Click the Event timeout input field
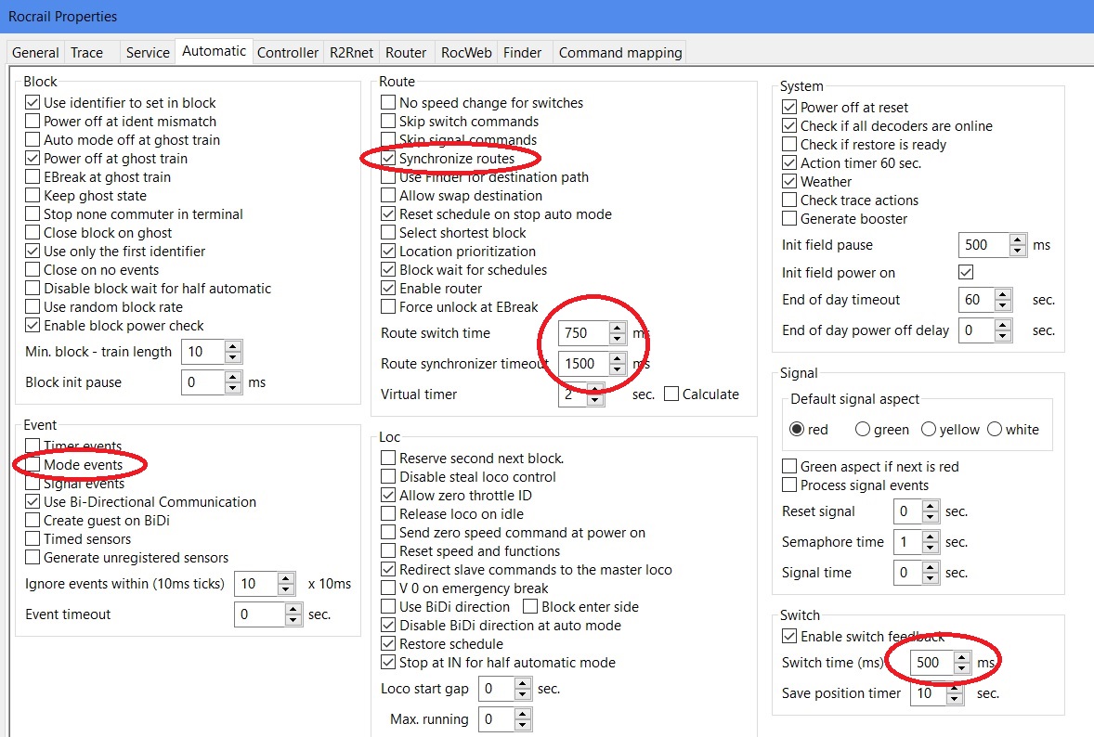The height and width of the screenshot is (737, 1094). 259,614
